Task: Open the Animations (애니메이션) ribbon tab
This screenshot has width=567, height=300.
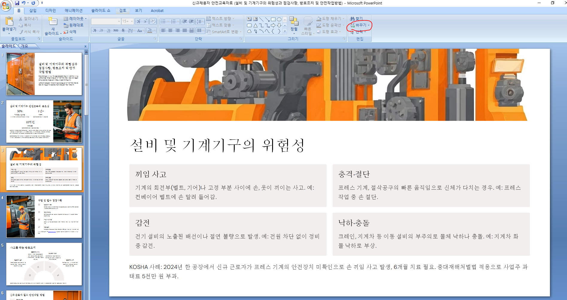Action: click(x=74, y=10)
